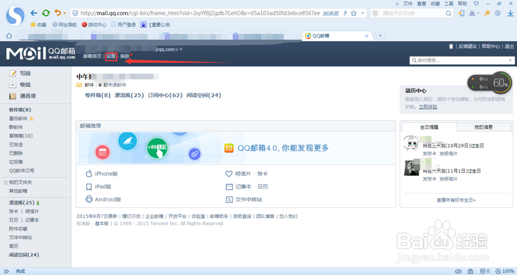The width and height of the screenshot is (517, 275).
Task: Click 写信 compose icon
Action: [13, 73]
